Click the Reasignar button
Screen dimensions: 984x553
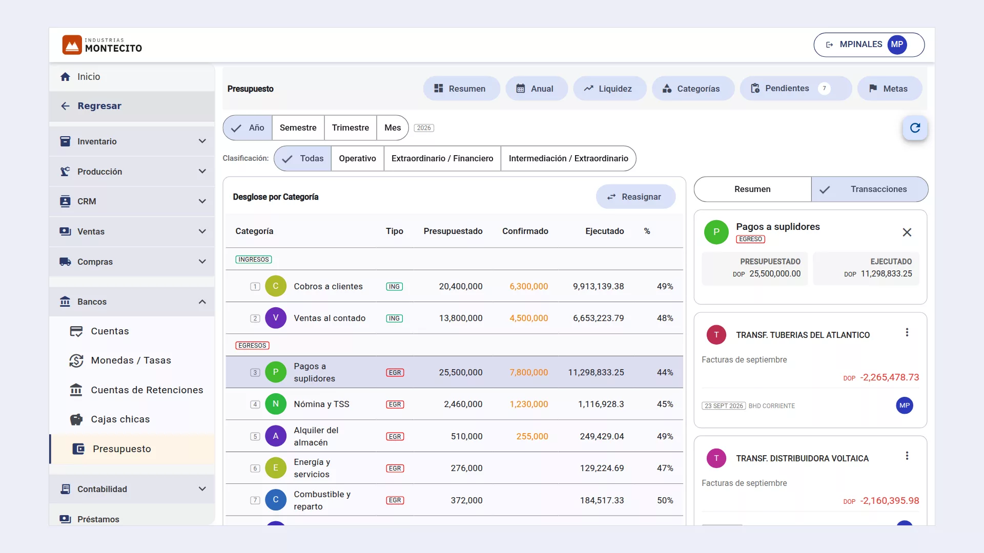[x=635, y=197]
